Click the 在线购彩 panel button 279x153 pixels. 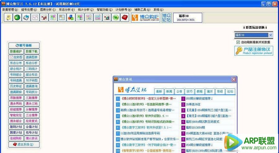16,138
